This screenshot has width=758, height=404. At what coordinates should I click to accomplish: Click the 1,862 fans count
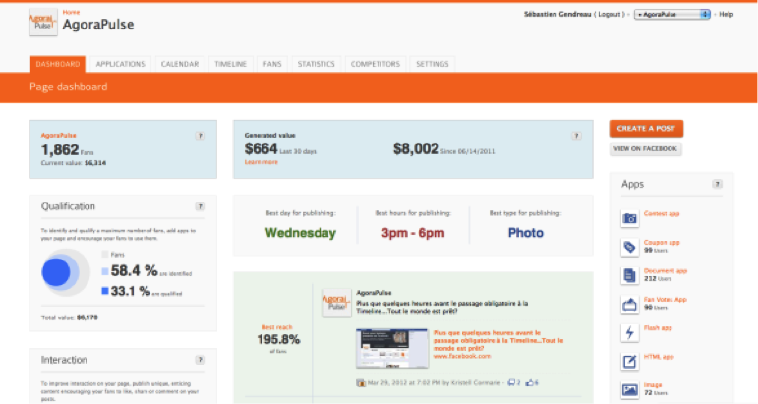pos(60,149)
